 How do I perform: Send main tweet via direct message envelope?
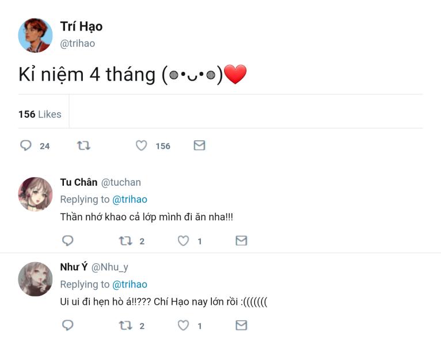click(199, 145)
